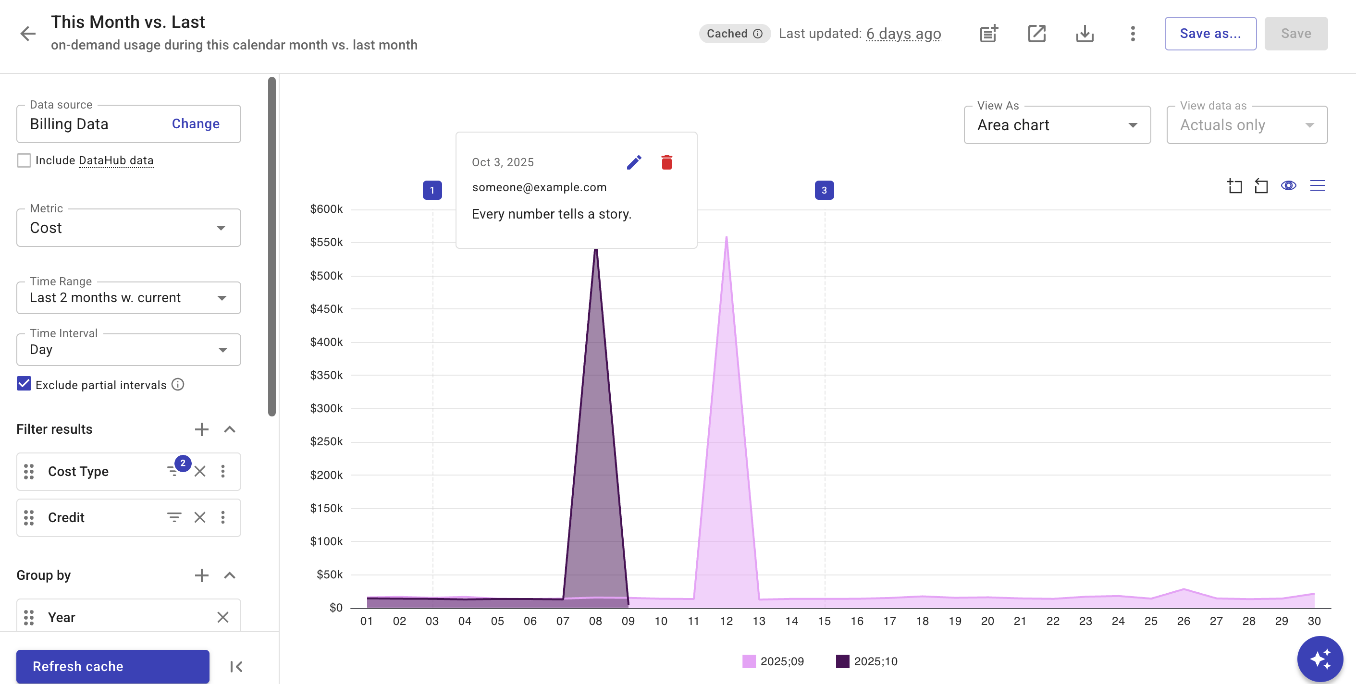Collapse the Filter results section
1356x684 pixels.
[x=230, y=429]
